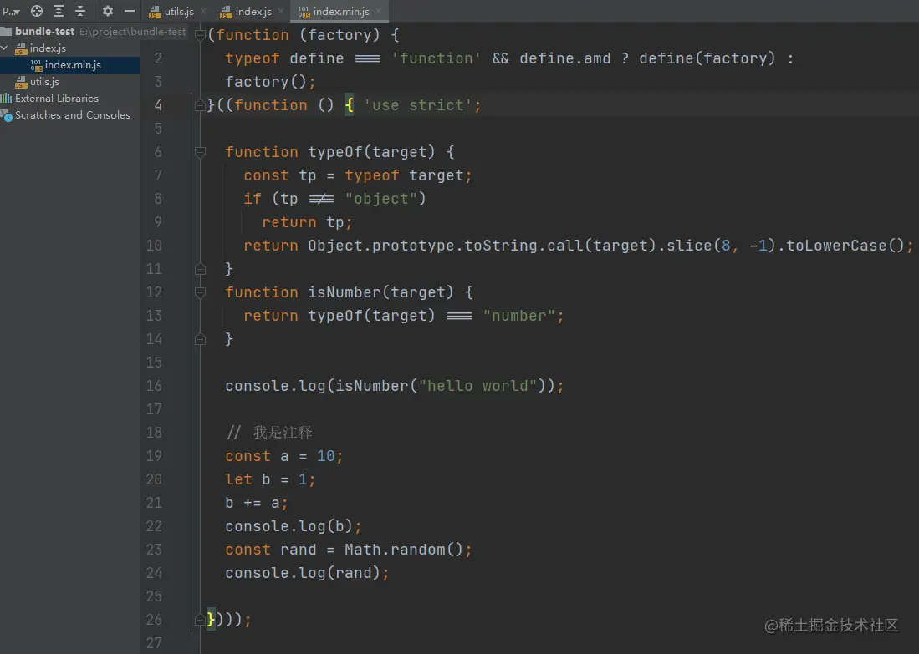Click fold end marker at line 11

click(x=200, y=269)
